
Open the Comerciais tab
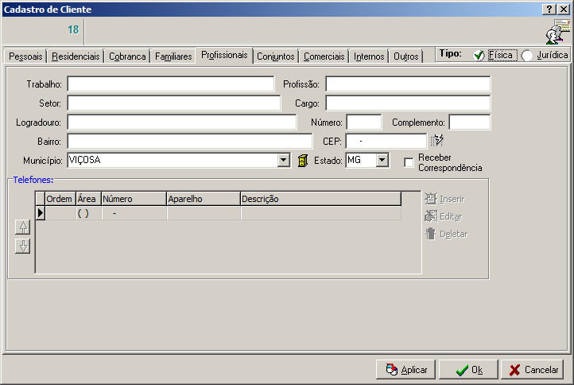(324, 56)
